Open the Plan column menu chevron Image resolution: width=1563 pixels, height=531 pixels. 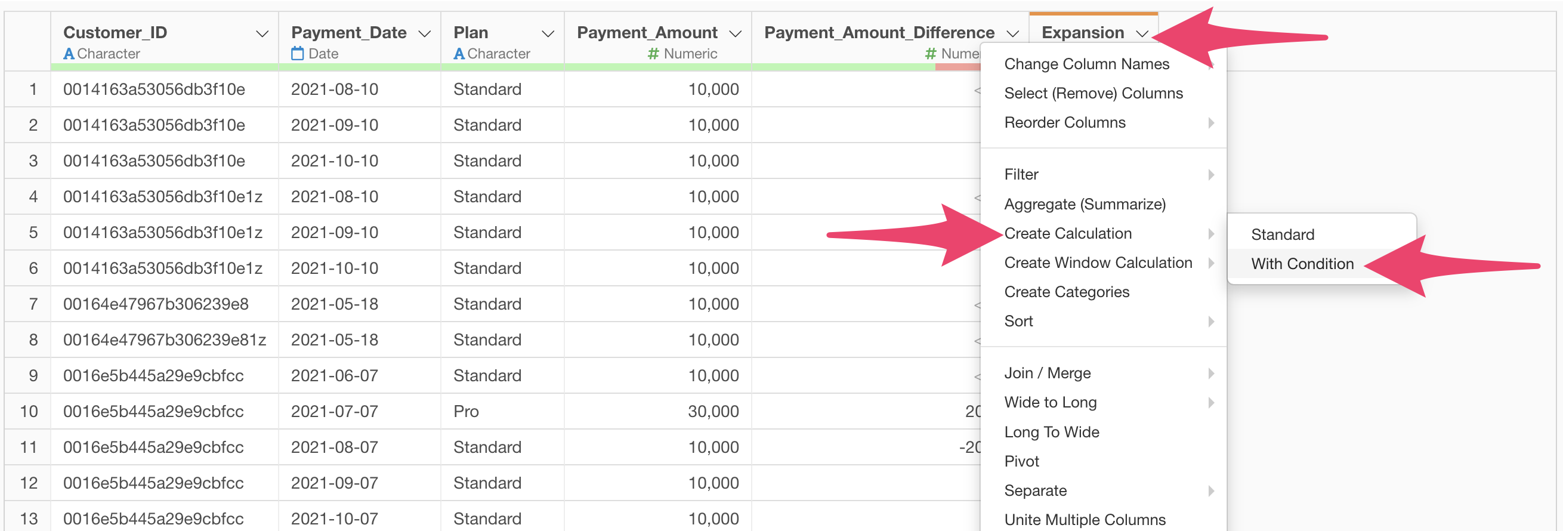(548, 34)
